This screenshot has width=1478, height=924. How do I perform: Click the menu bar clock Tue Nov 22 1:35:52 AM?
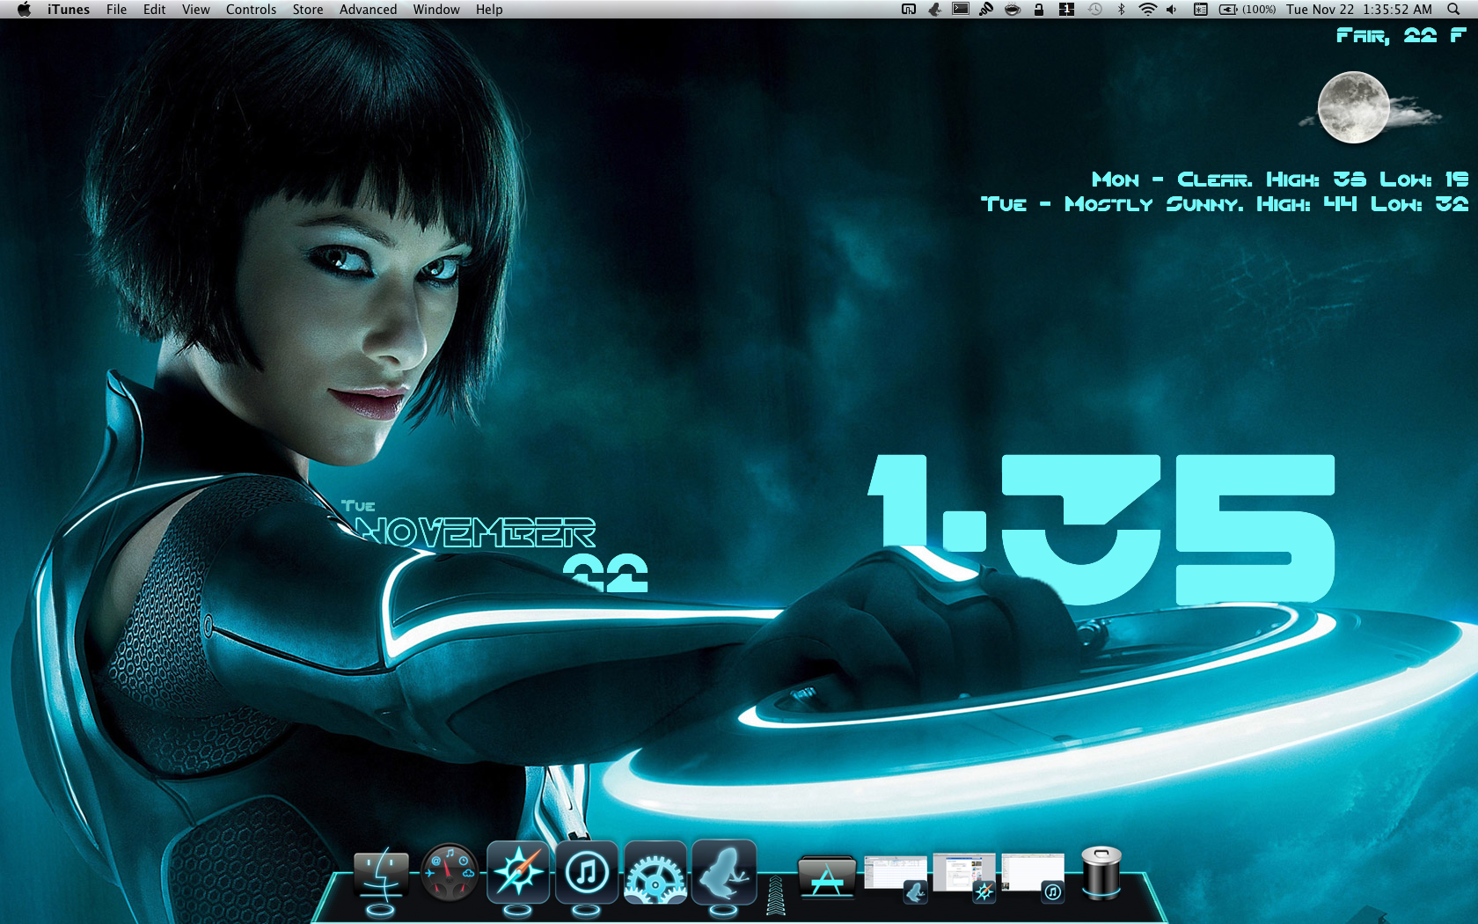click(x=1359, y=10)
